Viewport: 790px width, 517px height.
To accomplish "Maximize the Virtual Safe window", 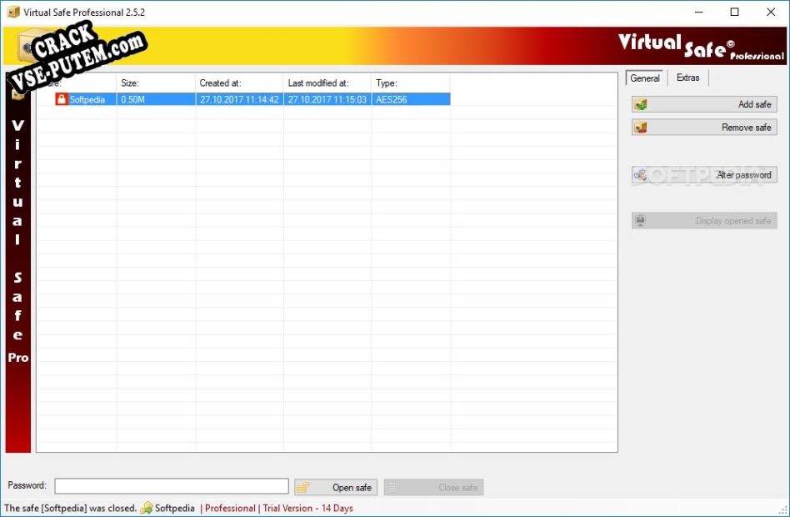I will click(734, 13).
